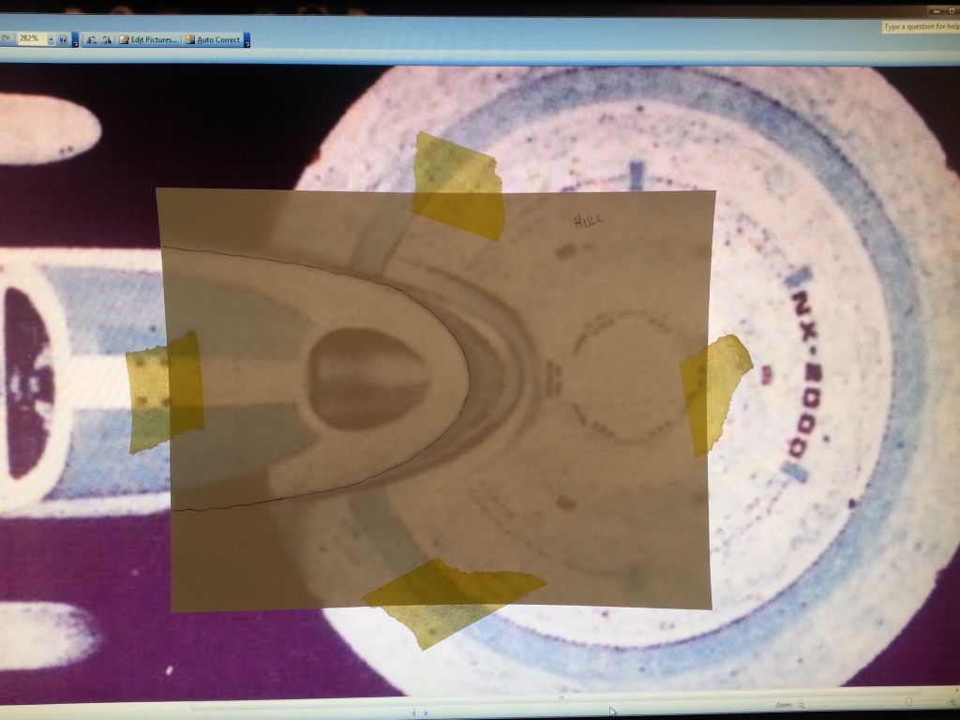Expand toolbar options after Auto Correct
The height and width of the screenshot is (720, 960).
point(247,39)
